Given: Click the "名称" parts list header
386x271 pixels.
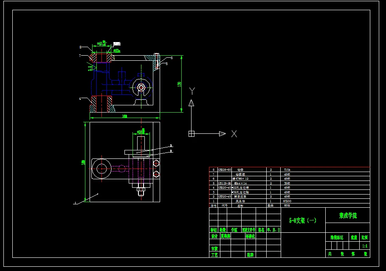Looking at the screenshot, I should coord(240,206).
